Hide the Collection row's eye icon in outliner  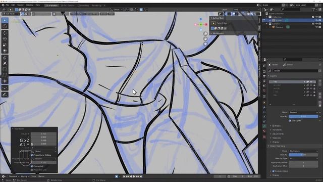pos(316,17)
